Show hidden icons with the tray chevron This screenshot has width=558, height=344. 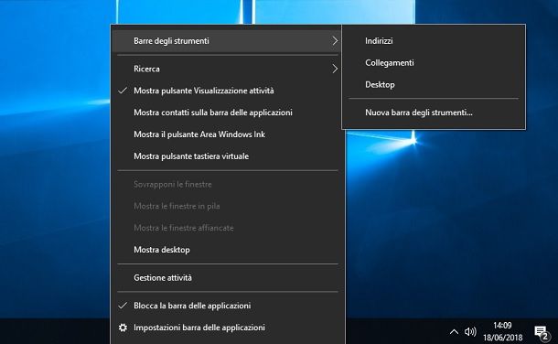(454, 332)
